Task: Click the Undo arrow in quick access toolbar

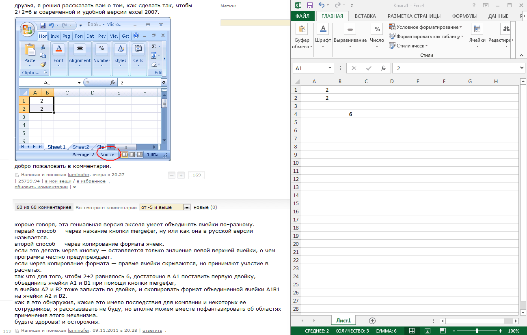Action: click(322, 5)
